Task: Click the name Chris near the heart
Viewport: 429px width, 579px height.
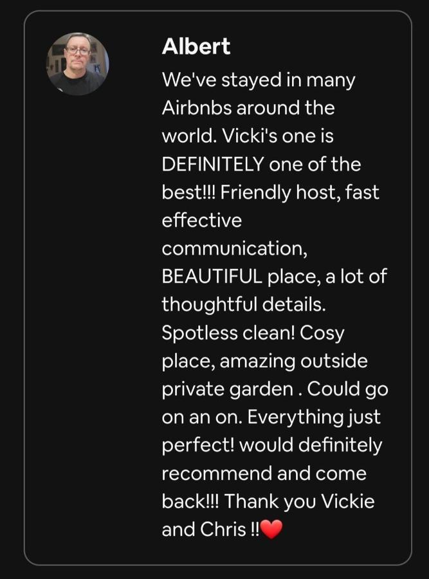Action: click(x=223, y=529)
